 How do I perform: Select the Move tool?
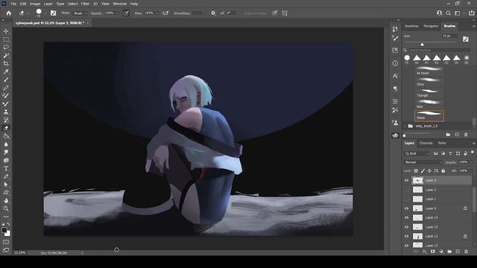(6, 31)
